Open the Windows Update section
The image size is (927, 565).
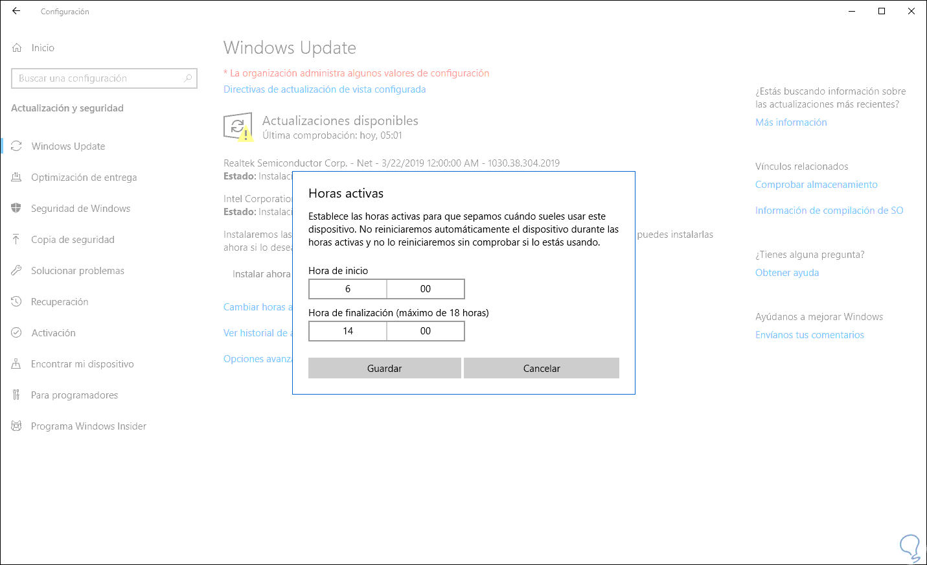pyautogui.click(x=68, y=146)
